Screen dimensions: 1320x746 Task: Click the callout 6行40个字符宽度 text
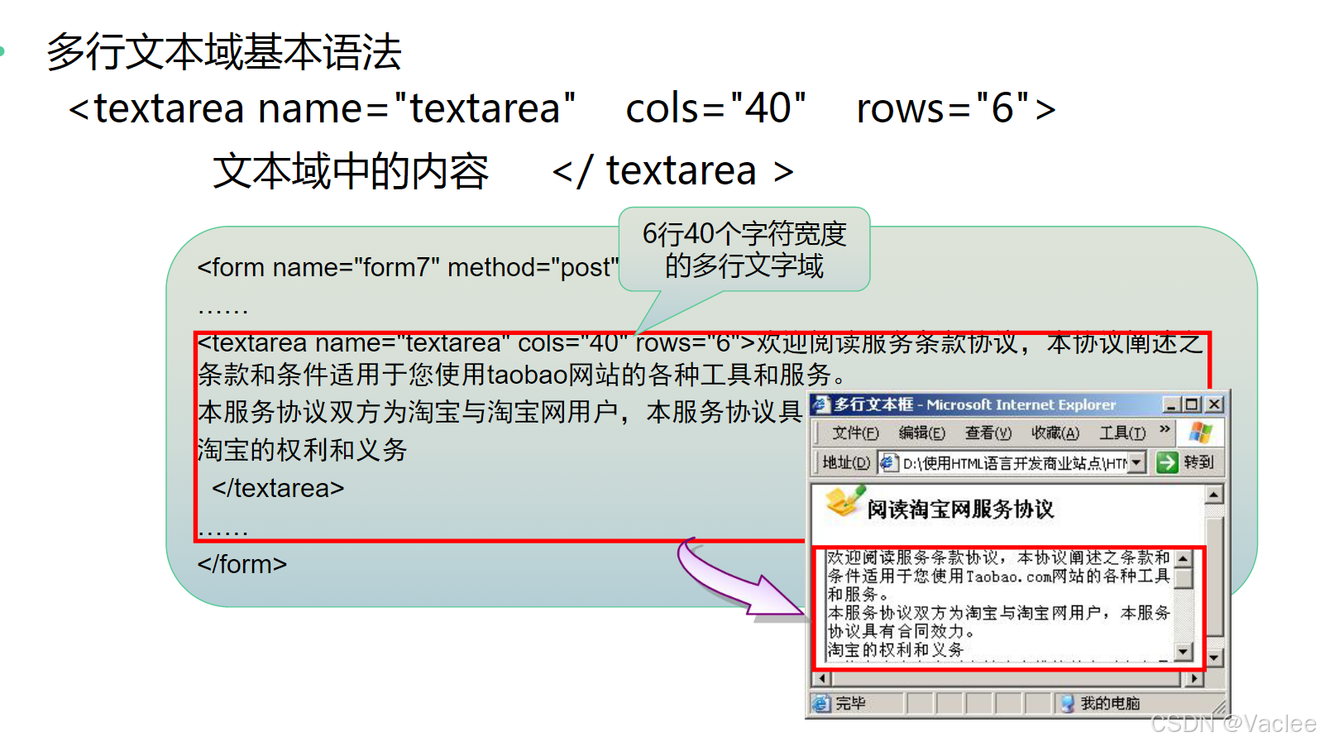744,234
